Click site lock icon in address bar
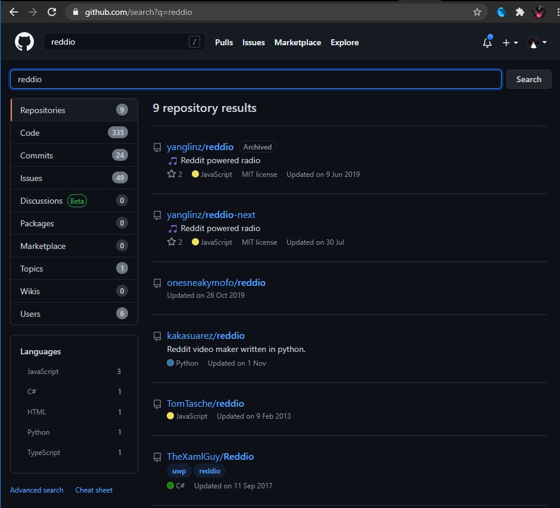Image resolution: width=560 pixels, height=508 pixels. [x=75, y=12]
